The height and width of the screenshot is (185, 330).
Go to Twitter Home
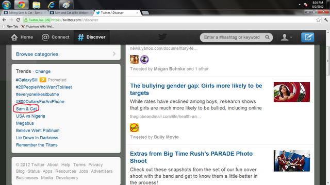tap(22, 37)
